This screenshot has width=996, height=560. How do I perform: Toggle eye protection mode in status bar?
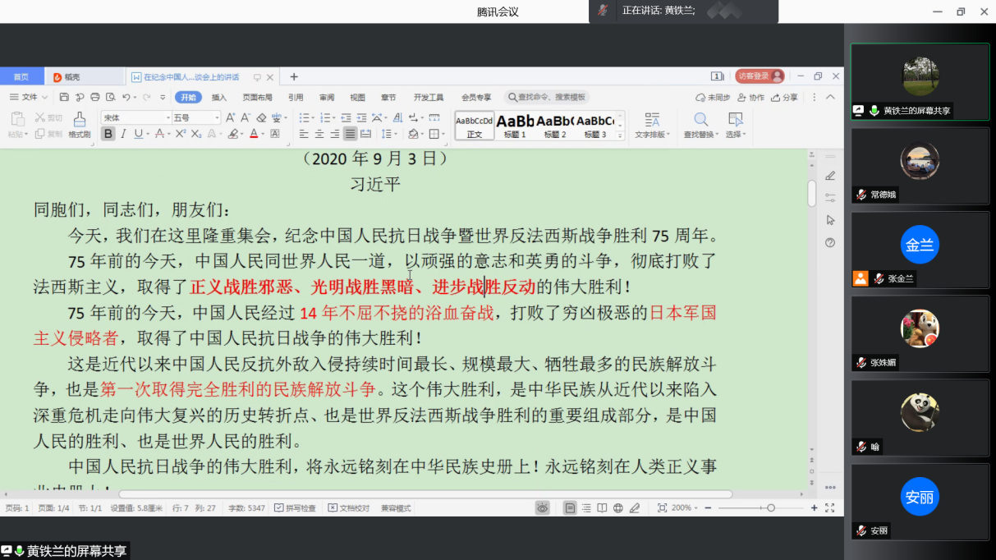click(x=543, y=508)
